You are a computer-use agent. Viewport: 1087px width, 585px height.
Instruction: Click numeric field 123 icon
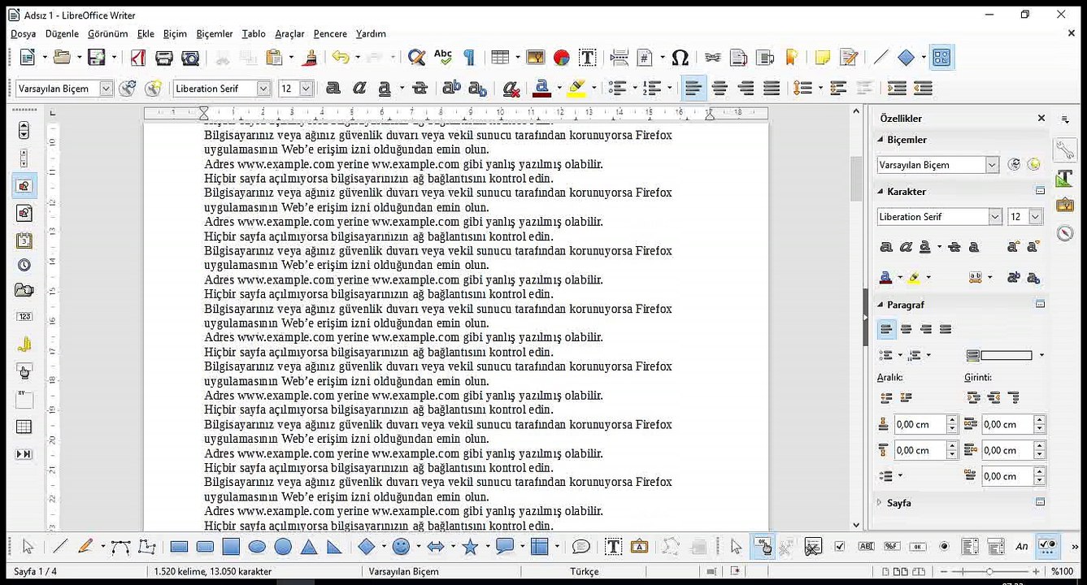[24, 317]
